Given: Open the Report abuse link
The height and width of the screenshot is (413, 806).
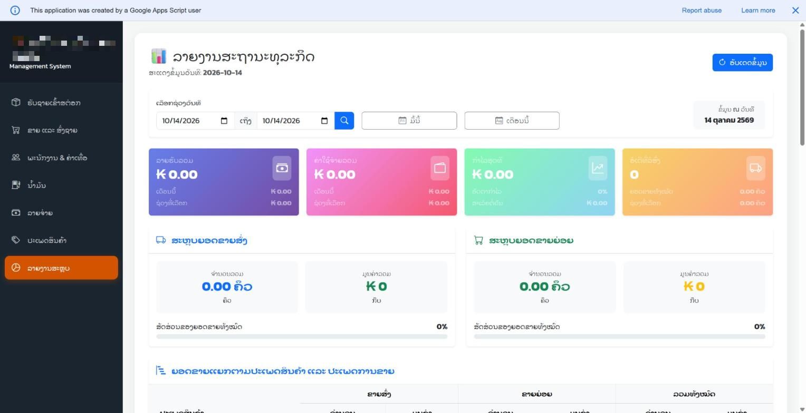Looking at the screenshot, I should (x=702, y=11).
